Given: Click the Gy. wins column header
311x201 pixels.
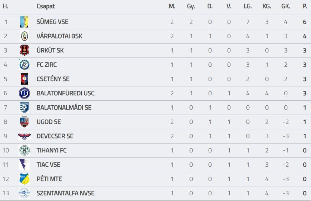Looking at the screenshot, I should click(x=191, y=6).
